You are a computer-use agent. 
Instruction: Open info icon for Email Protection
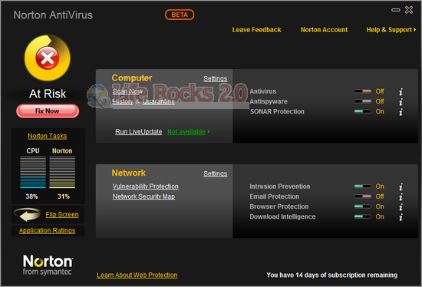point(401,196)
